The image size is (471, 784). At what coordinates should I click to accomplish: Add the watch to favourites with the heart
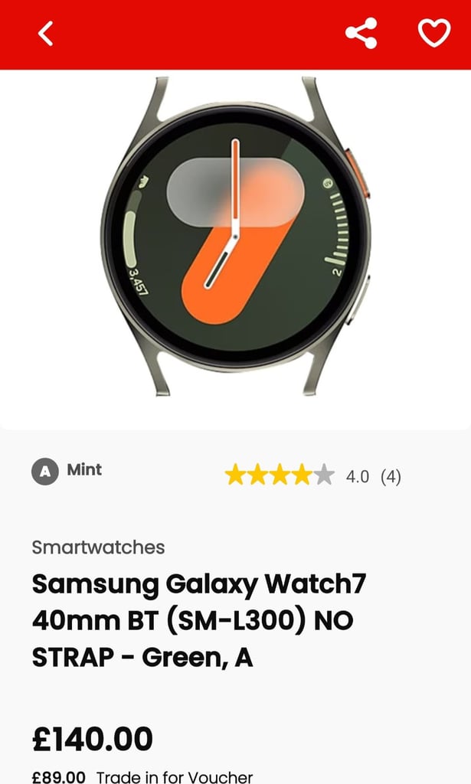coord(434,33)
